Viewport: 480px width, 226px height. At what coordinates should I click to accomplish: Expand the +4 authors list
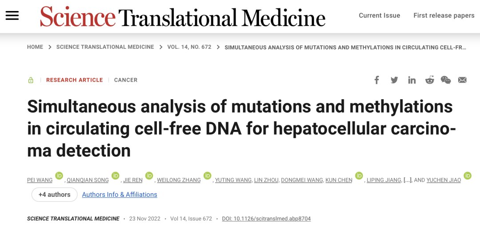click(x=54, y=195)
